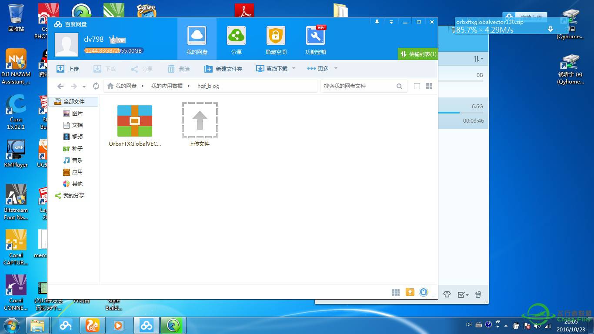Open the 传输列表(1) transfer list button
Viewport: 594px width, 334px height.
pos(418,54)
